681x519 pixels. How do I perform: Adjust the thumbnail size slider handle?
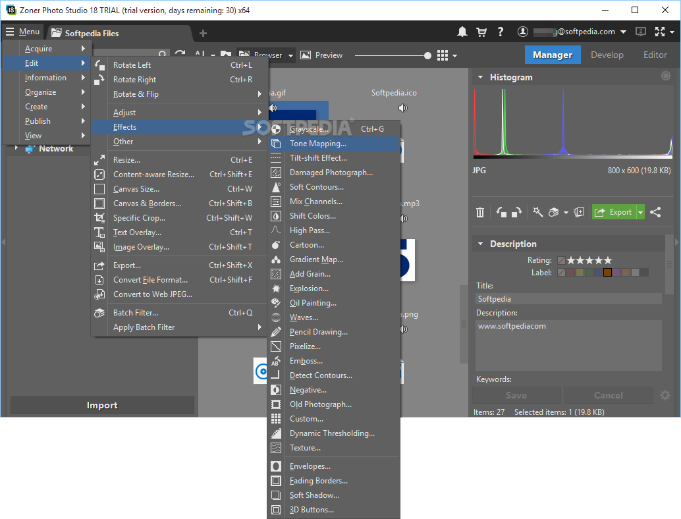(x=427, y=55)
